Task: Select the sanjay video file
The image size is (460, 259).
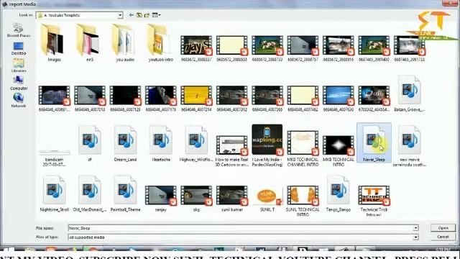Action: click(161, 199)
